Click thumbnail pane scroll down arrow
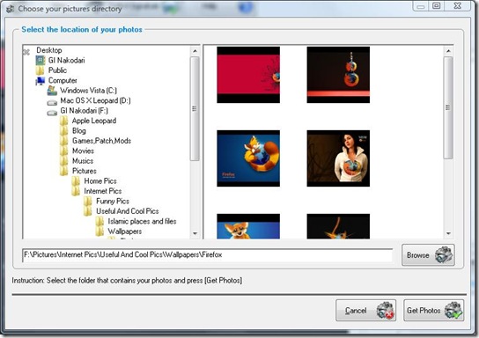Screen dimensions: 479x338 coord(448,233)
